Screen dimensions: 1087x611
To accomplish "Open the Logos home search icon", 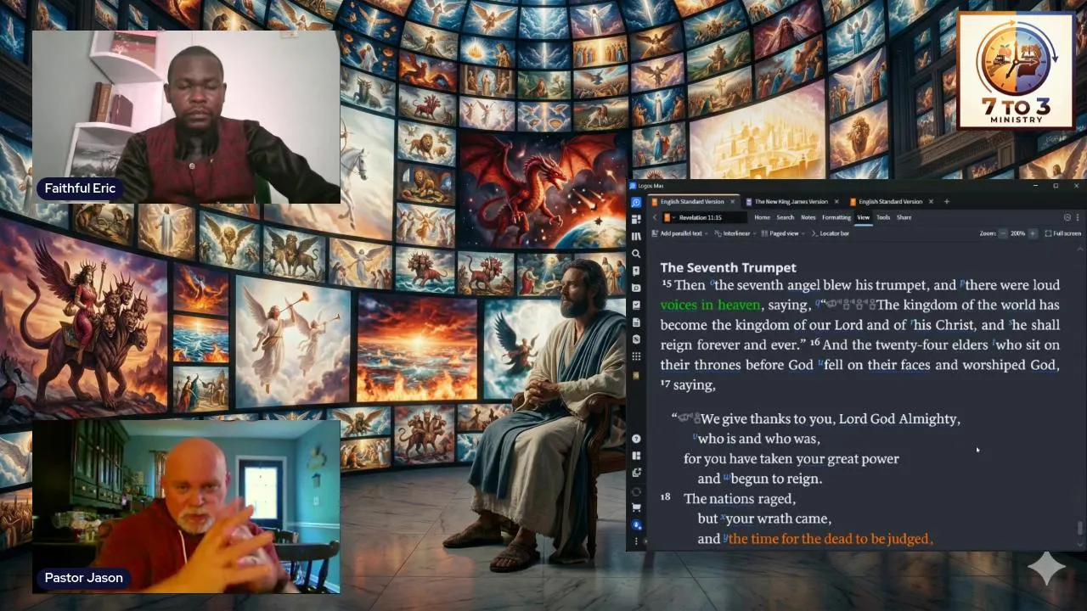I will [x=636, y=202].
